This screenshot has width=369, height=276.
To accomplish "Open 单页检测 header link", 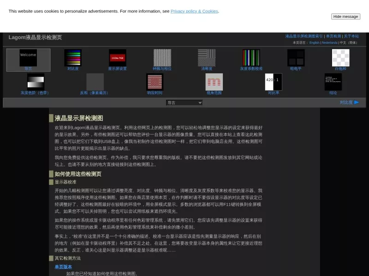I will [x=333, y=36].
